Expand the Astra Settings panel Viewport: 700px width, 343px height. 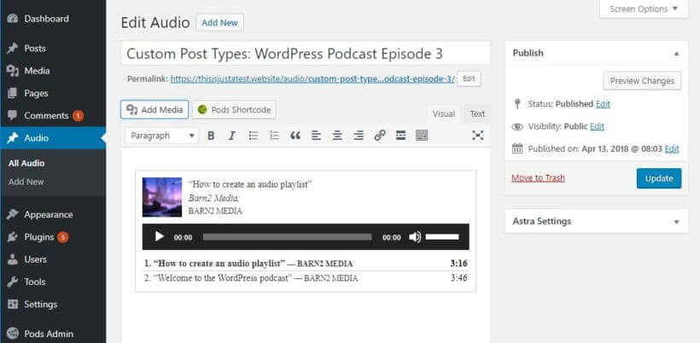[x=676, y=222]
